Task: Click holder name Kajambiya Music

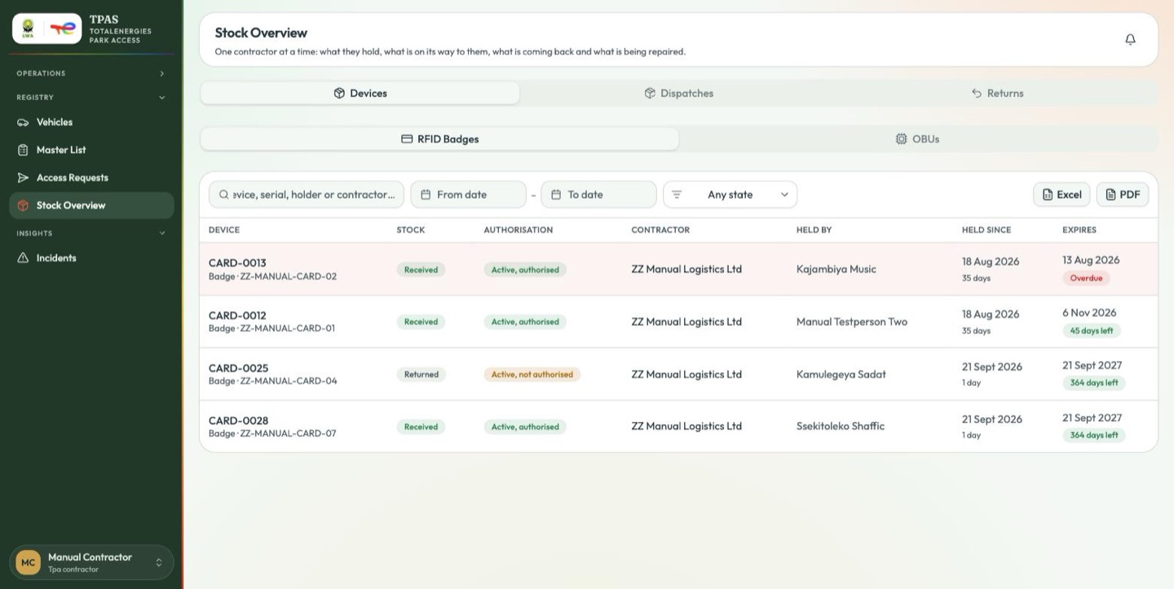Action: click(x=836, y=269)
